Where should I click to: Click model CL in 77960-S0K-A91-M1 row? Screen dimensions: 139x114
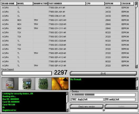point(18,12)
